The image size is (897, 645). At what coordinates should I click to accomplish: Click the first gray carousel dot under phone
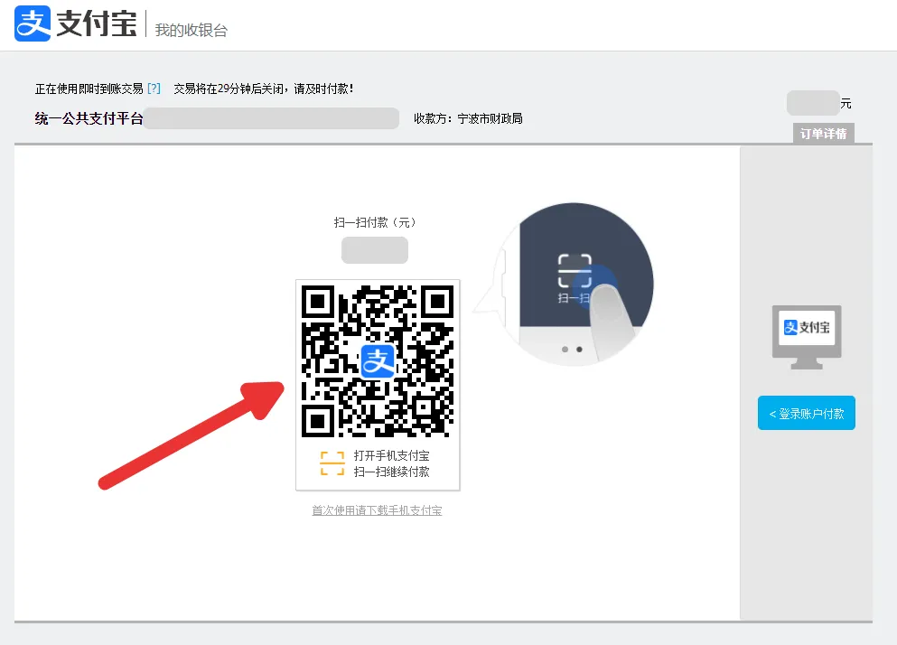[565, 349]
